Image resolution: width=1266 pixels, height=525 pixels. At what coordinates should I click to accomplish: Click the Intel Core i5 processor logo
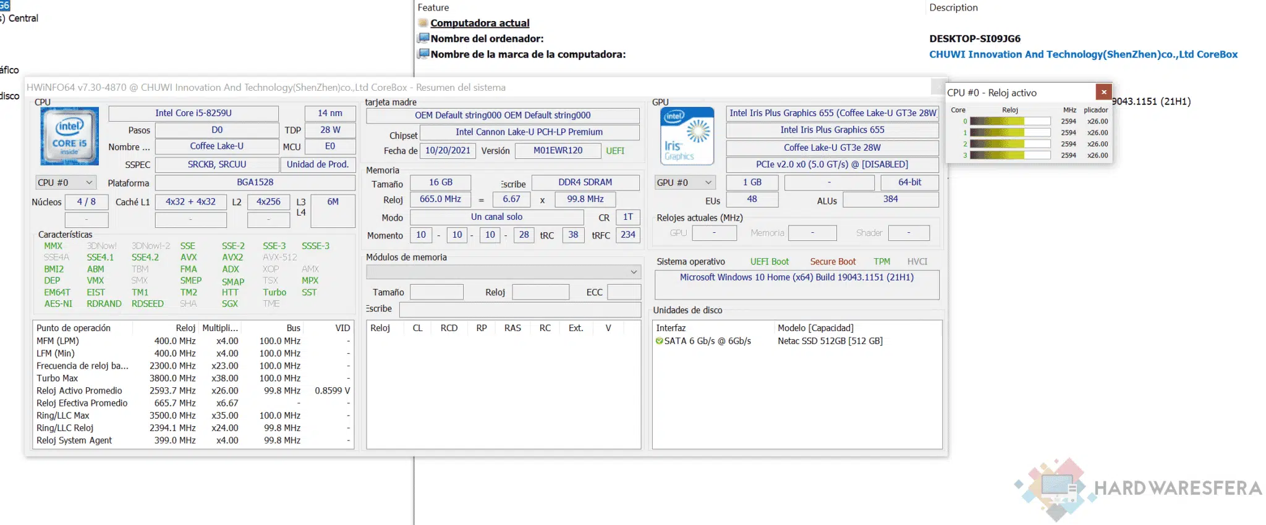pos(69,136)
